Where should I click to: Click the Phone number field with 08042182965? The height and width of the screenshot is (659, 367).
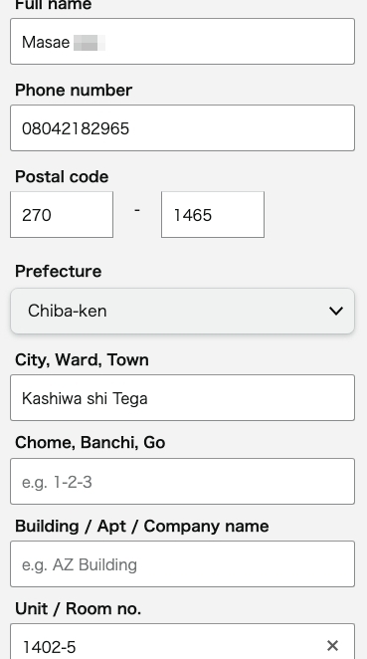point(182,127)
